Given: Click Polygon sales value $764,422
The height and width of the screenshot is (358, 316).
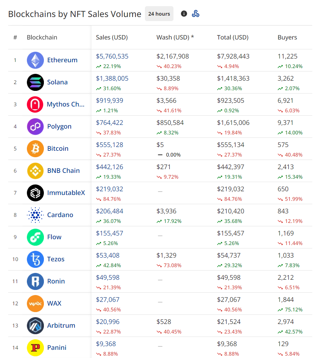Looking at the screenshot, I should click(110, 123).
